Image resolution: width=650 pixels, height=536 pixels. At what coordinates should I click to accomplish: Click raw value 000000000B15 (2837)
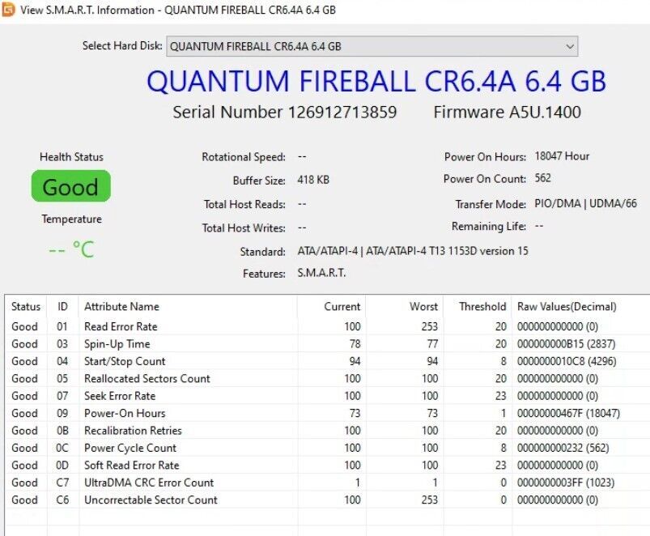point(566,344)
